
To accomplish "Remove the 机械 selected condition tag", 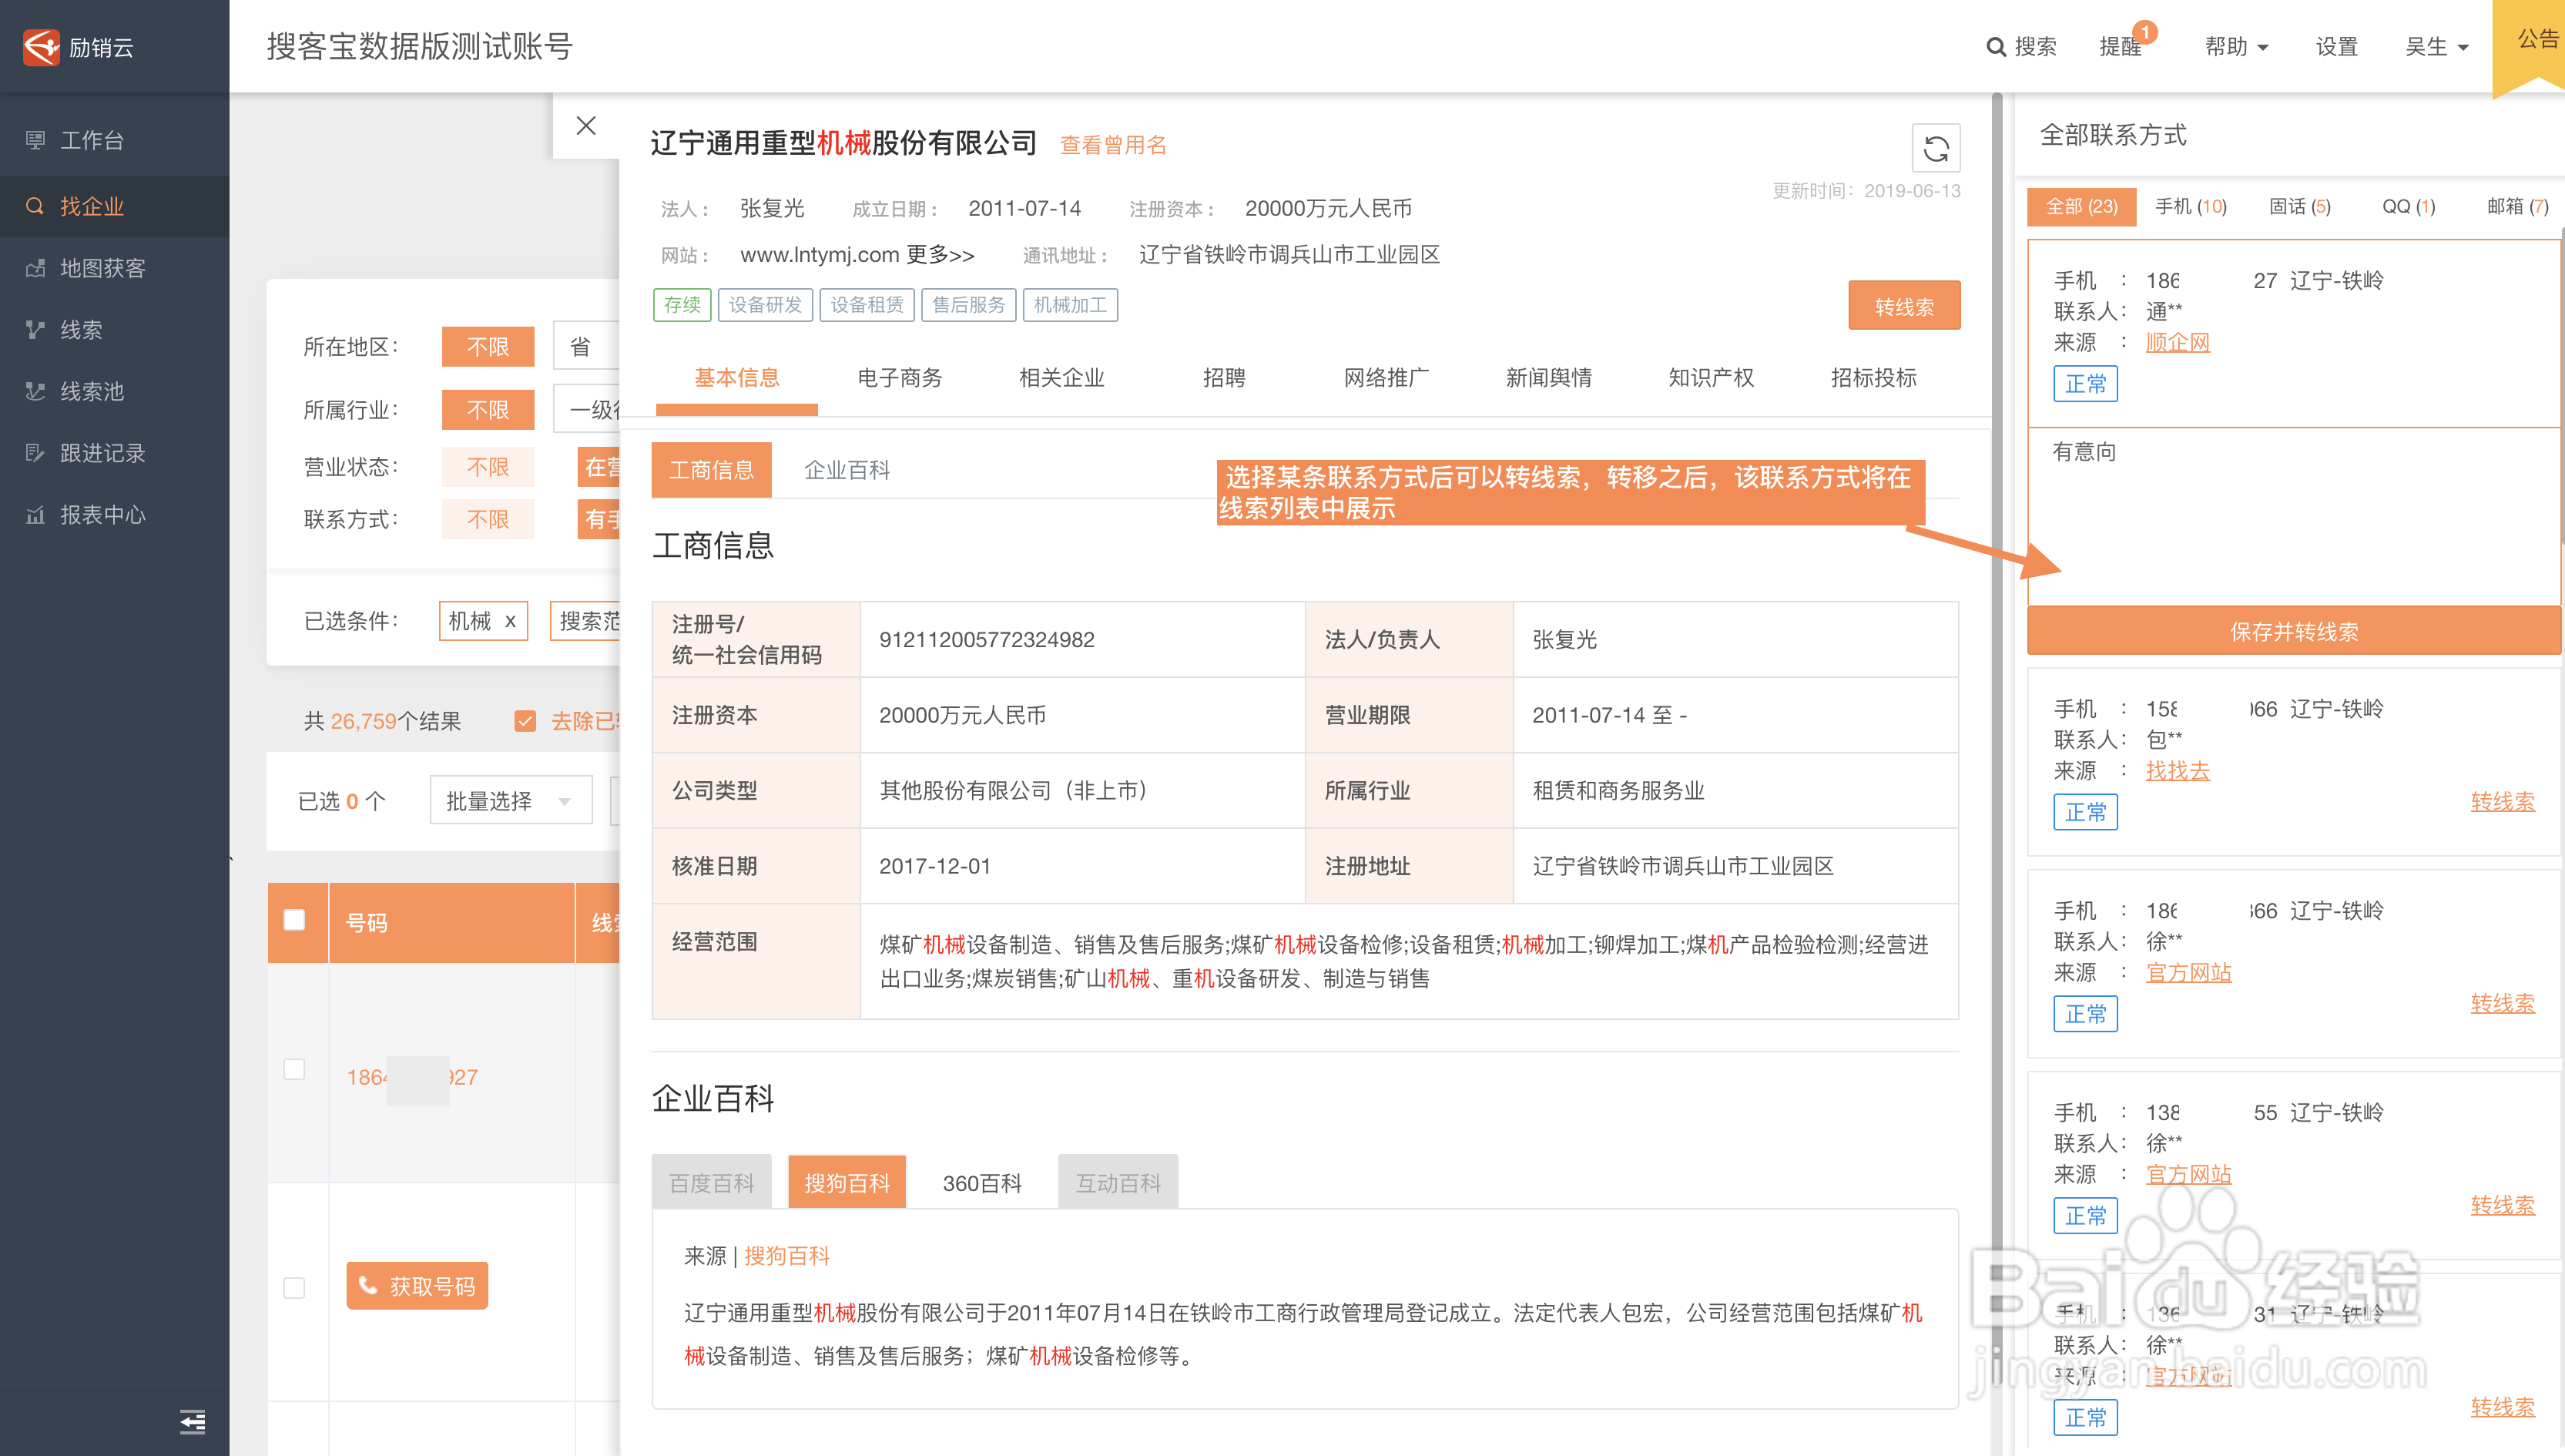I will [510, 621].
